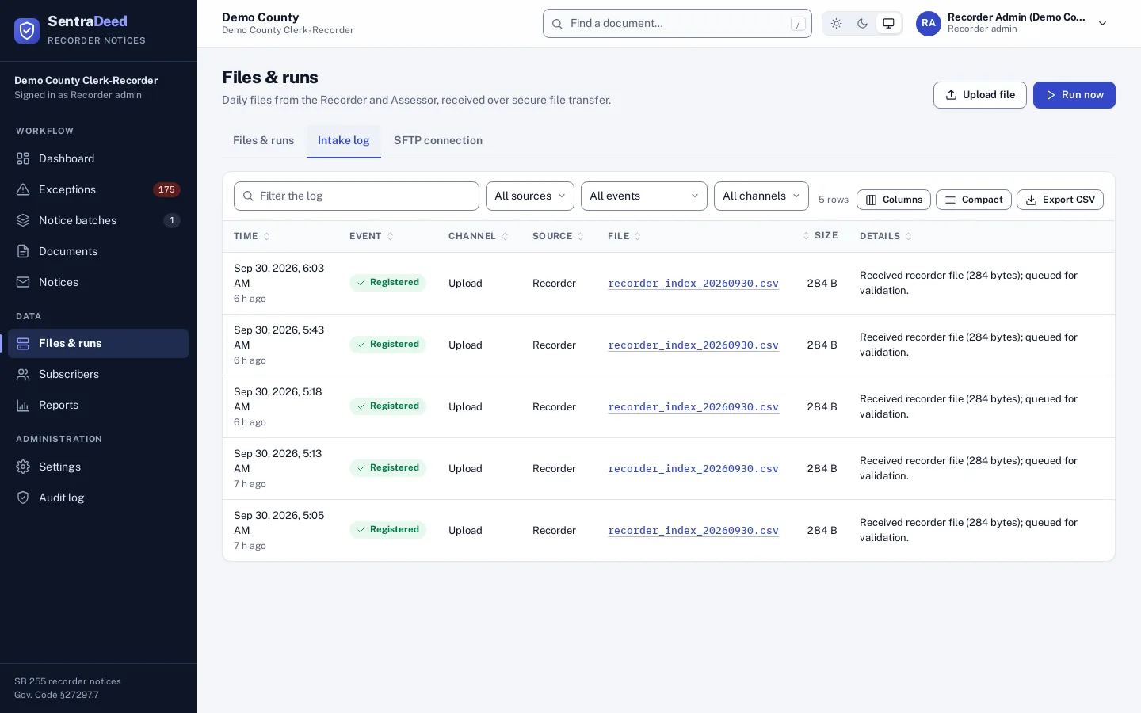Image resolution: width=1141 pixels, height=713 pixels.
Task: Sort by the File column header
Action: [x=624, y=236]
